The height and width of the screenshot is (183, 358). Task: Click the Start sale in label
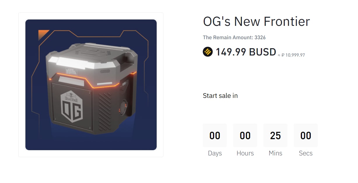[x=220, y=96]
